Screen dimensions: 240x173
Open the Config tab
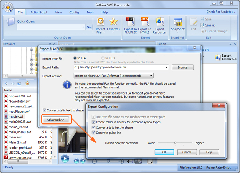74,12
